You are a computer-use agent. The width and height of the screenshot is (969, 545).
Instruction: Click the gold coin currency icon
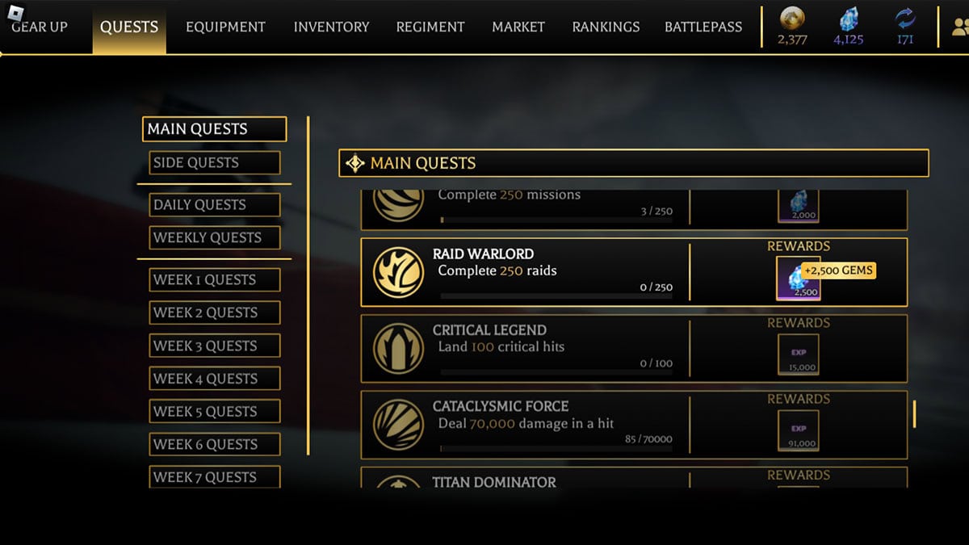(792, 19)
